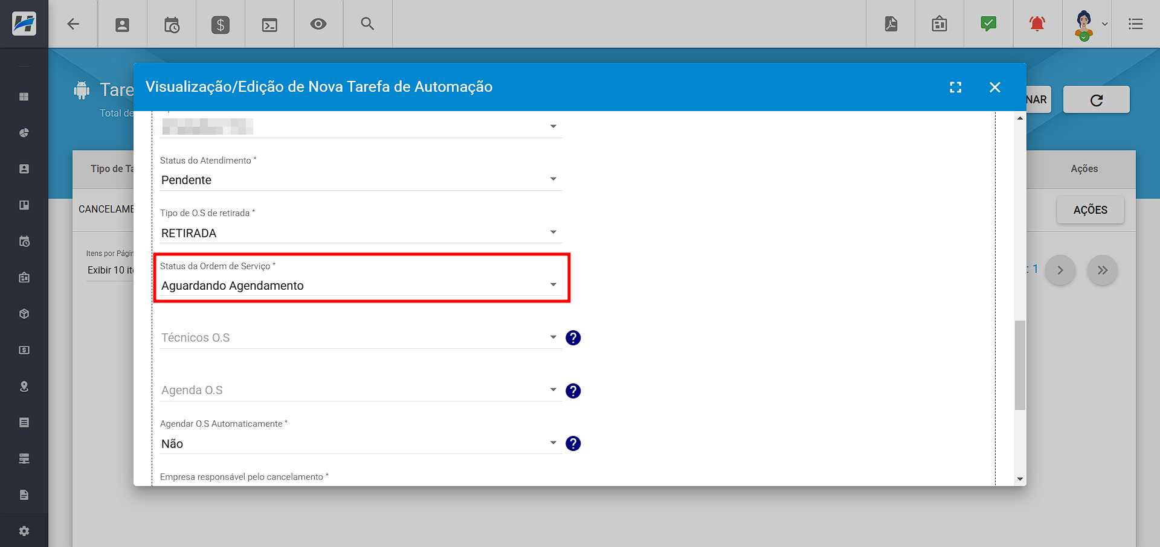This screenshot has width=1160, height=547.
Task: Click the dialog scrollbar up arrow
Action: tap(1020, 118)
